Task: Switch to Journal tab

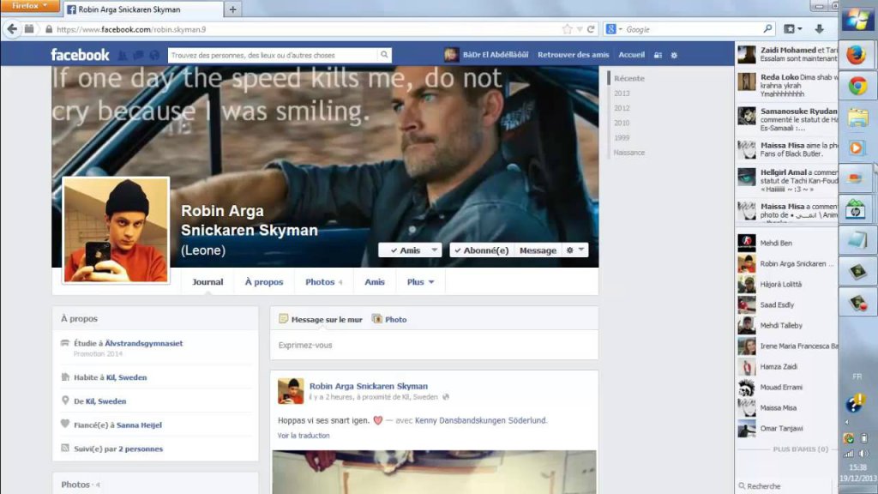Action: pos(207,281)
